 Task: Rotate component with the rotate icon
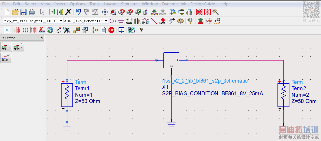tap(173, 12)
